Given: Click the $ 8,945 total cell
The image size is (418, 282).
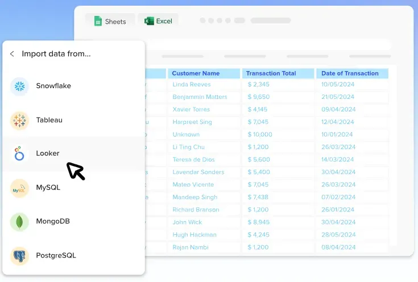Looking at the screenshot, I should coord(278,222).
